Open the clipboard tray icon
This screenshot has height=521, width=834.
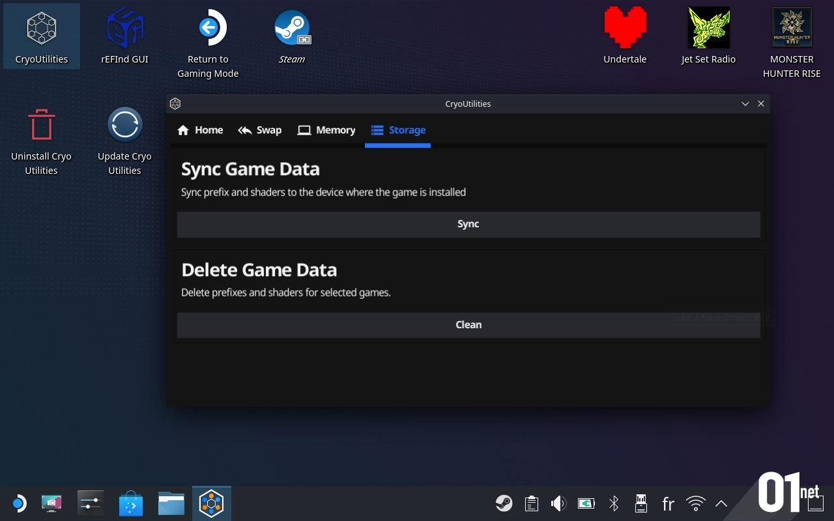532,503
